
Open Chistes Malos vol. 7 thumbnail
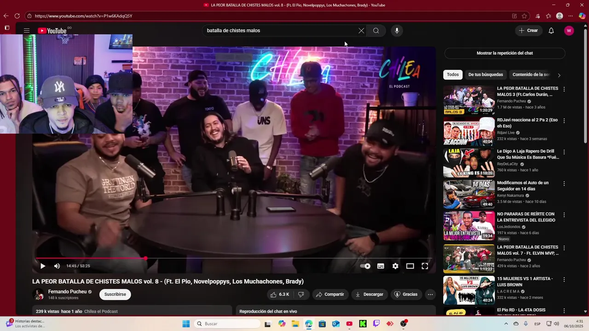(469, 259)
